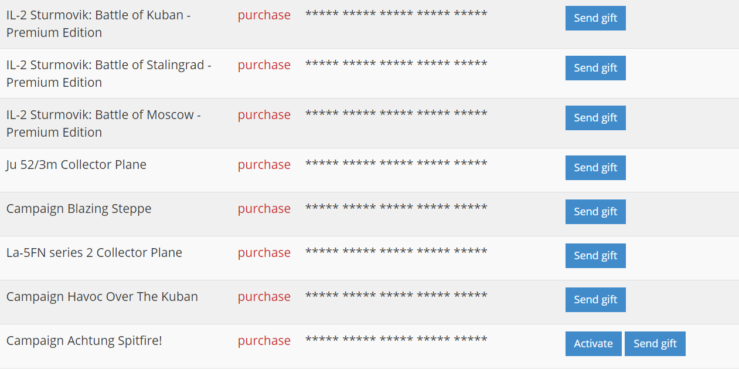739x369 pixels.
Task: Click purchase label for Battle of Moscow
Action: tap(264, 115)
